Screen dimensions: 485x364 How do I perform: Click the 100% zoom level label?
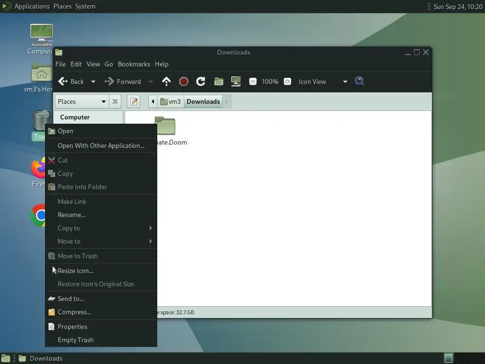(x=270, y=82)
